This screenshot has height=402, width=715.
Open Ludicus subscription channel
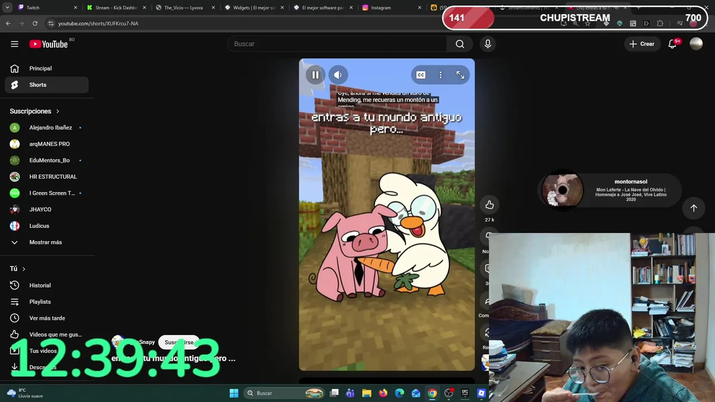coord(47,226)
